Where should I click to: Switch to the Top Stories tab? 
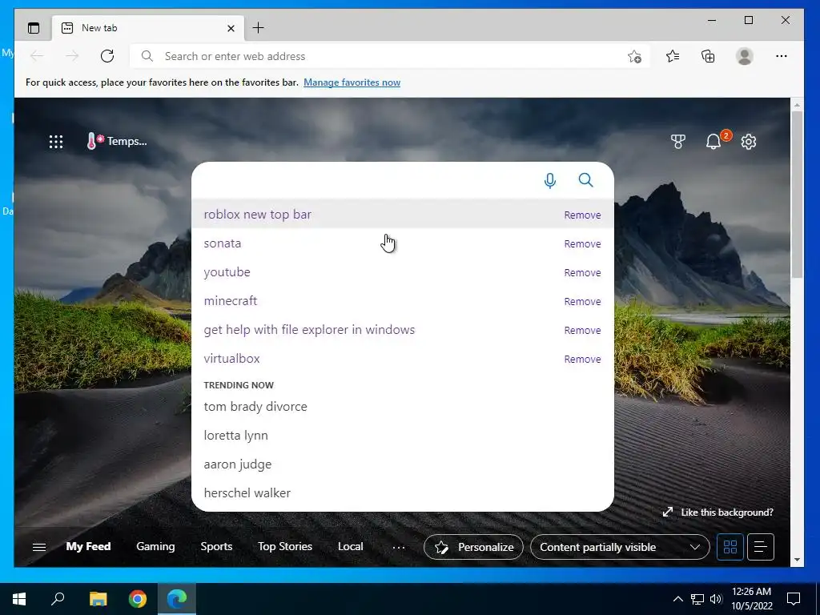coord(284,546)
